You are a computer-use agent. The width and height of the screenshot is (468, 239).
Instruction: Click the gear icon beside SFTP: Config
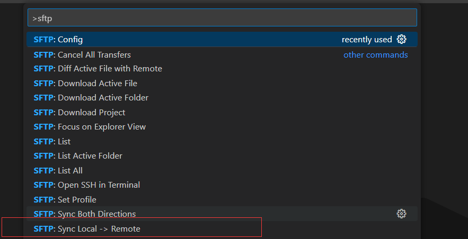[401, 39]
